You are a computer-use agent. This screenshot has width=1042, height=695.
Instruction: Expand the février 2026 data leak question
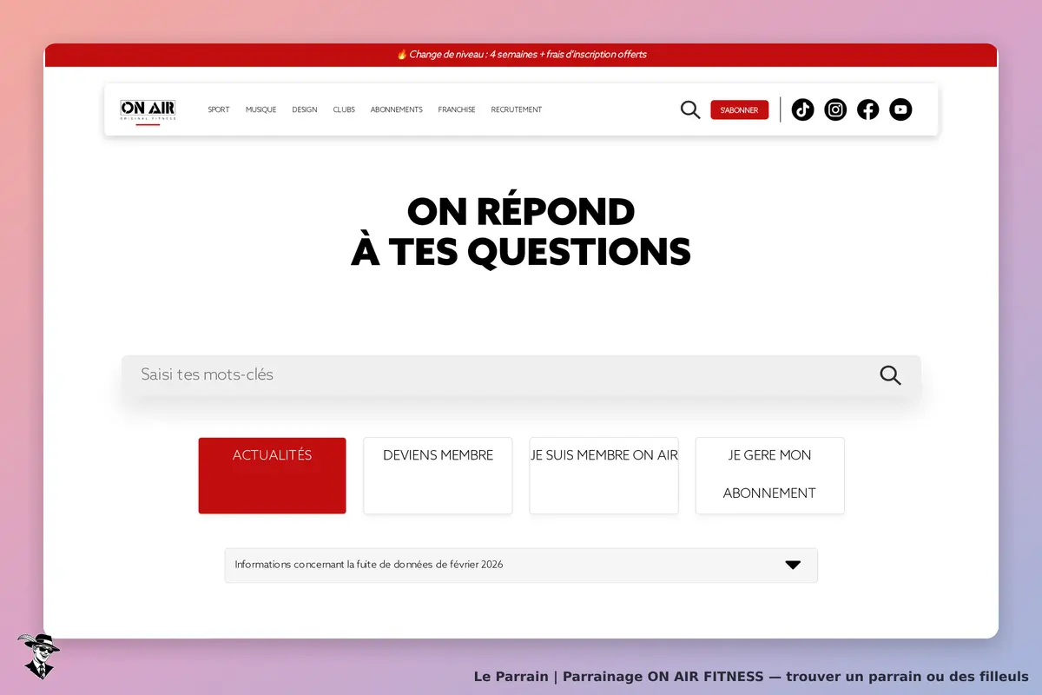pos(521,565)
